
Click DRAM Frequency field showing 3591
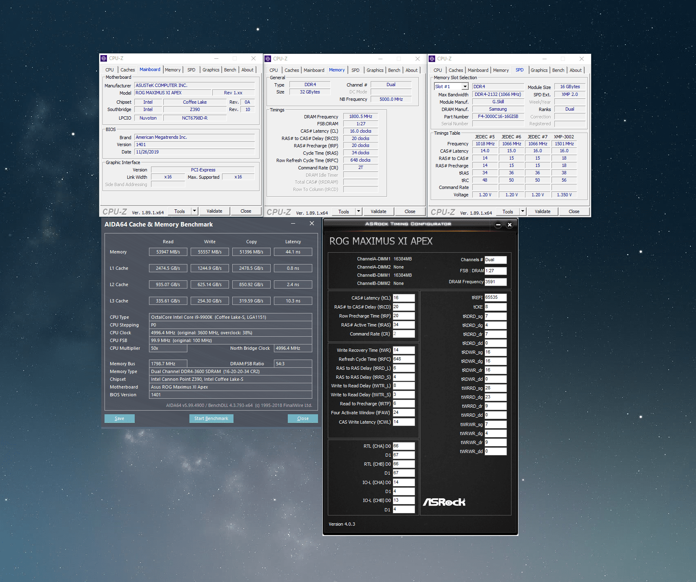click(x=496, y=282)
